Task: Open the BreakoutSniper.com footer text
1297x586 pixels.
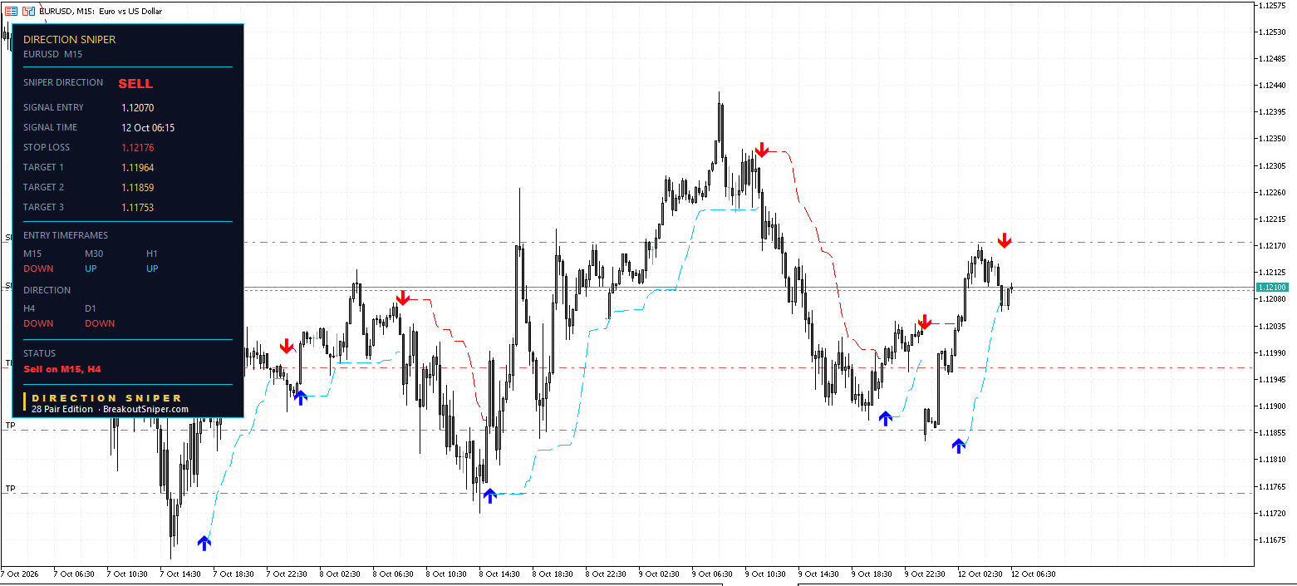Action: (145, 409)
